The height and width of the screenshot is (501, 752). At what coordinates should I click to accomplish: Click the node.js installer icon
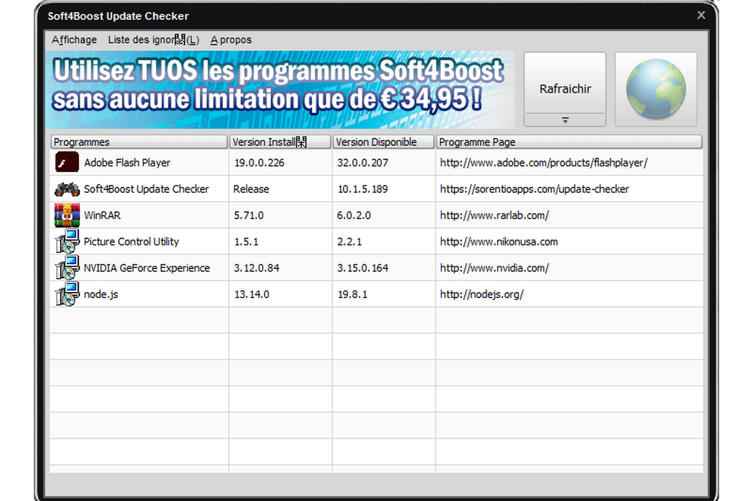pyautogui.click(x=67, y=294)
